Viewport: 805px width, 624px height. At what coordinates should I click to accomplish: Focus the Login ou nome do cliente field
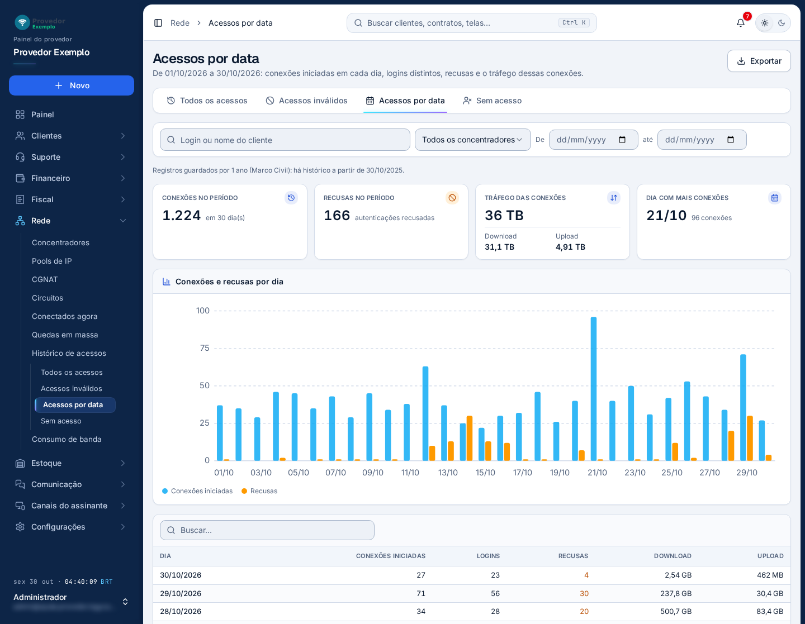(285, 140)
